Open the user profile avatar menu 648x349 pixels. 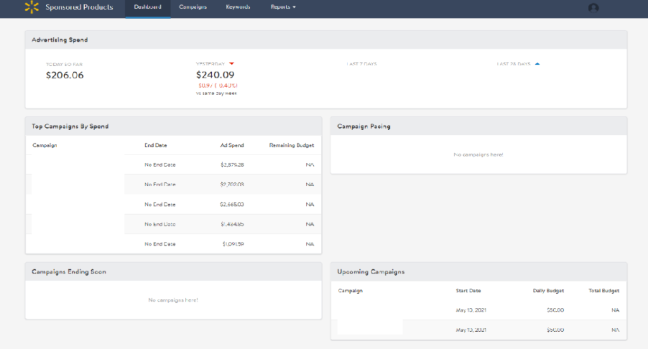[x=593, y=8]
